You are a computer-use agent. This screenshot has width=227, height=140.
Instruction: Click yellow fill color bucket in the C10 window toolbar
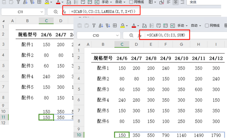click(x=122, y=26)
